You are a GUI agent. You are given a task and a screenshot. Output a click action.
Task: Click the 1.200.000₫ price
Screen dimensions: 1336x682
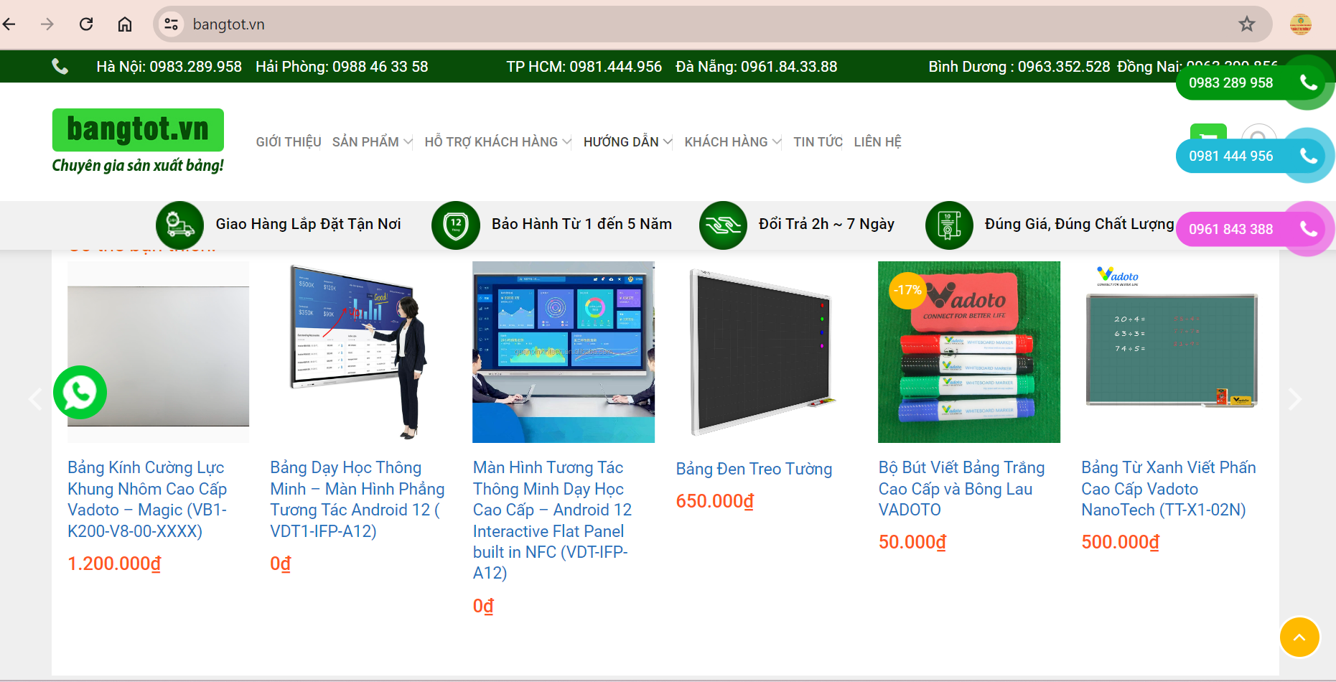tap(114, 564)
